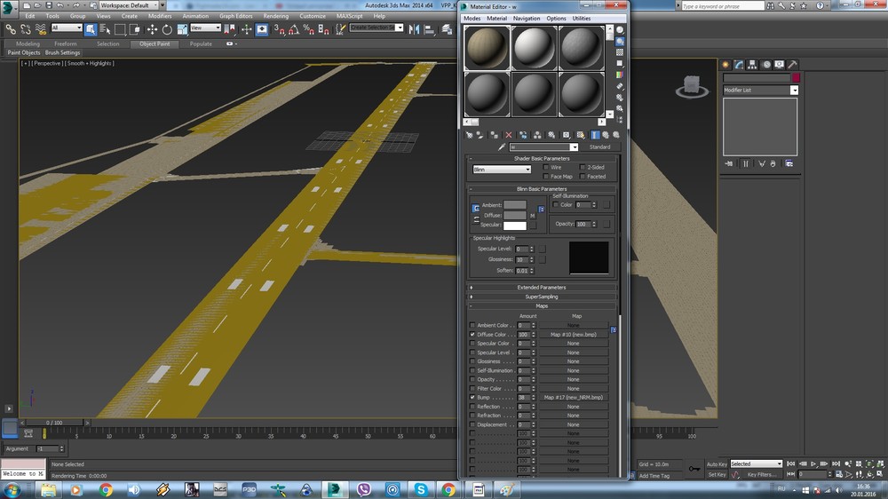888x499 pixels.
Task: Select the Move tool in main toolbar
Action: pos(152,29)
